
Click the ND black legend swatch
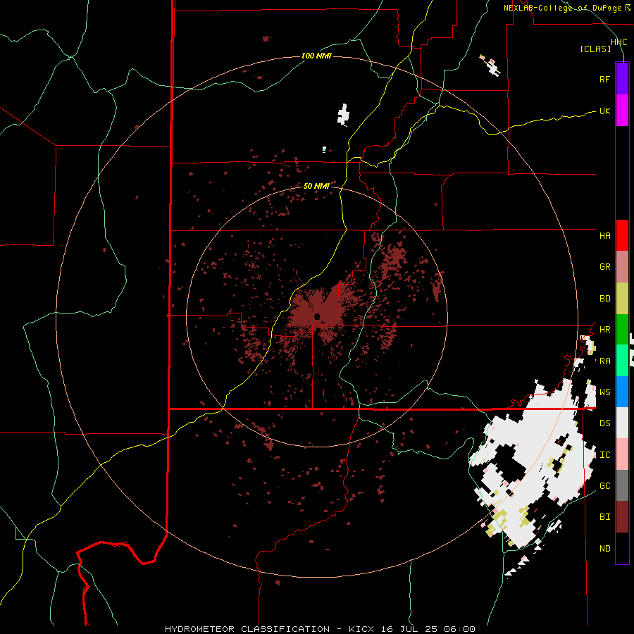click(622, 548)
